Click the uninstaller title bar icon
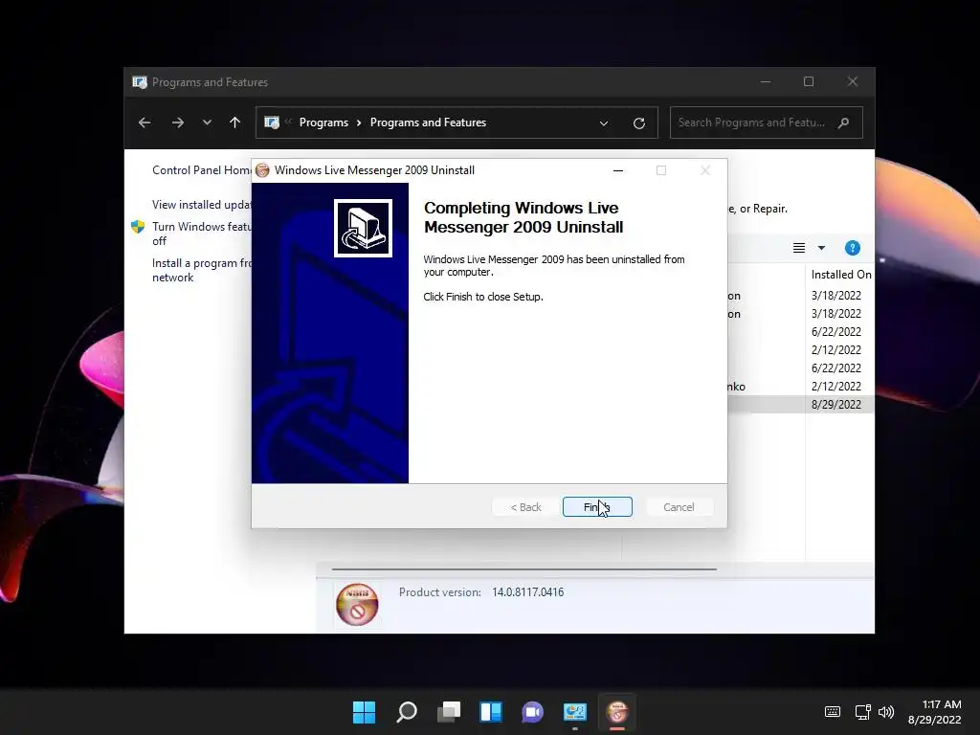The height and width of the screenshot is (735, 980). click(262, 170)
